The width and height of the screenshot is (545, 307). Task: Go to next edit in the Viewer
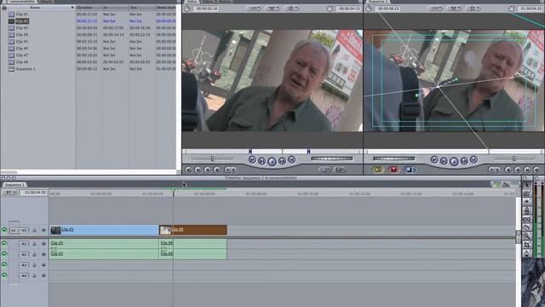[x=291, y=159]
